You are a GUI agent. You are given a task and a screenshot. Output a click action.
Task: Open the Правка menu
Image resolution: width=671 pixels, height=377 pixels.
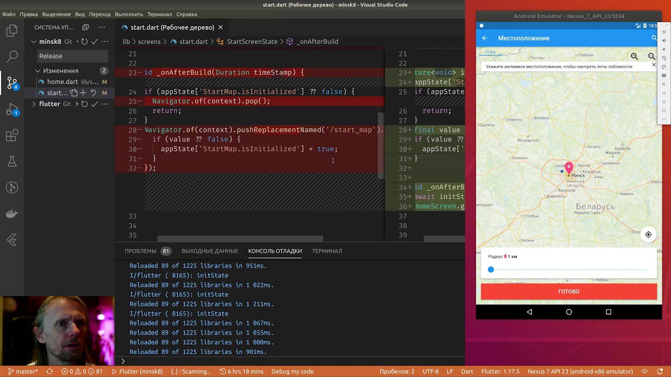[29, 14]
